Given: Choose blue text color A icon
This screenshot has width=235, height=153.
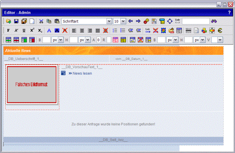Looking at the screenshot, I should click(x=49, y=31).
